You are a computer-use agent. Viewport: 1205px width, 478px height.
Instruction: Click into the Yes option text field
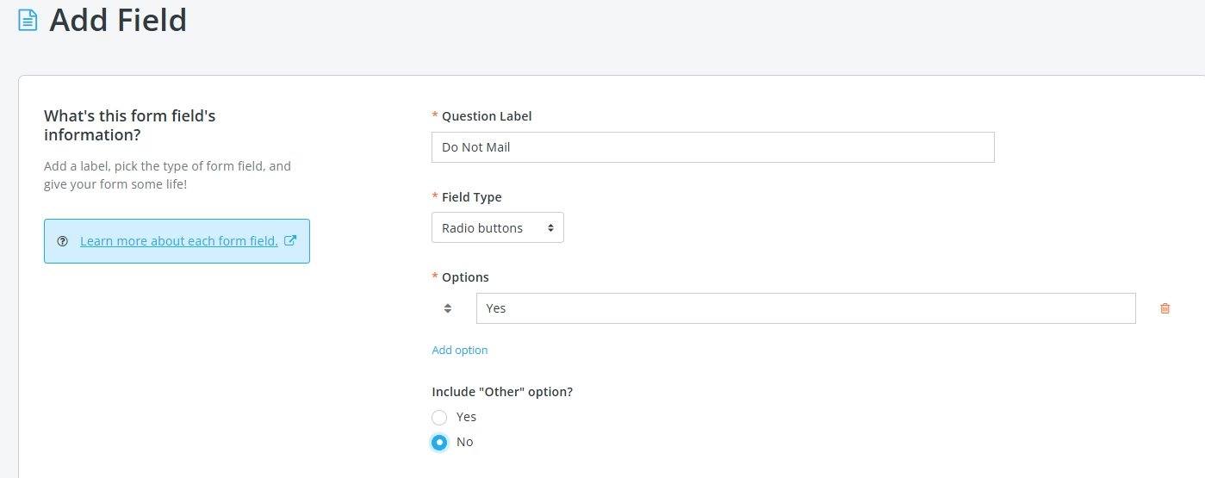805,308
